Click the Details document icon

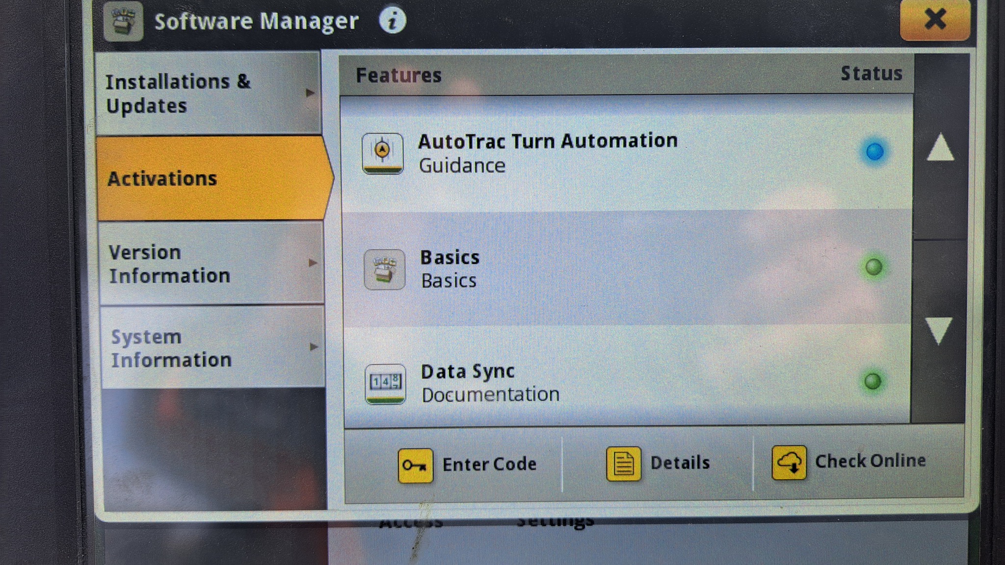pos(623,464)
